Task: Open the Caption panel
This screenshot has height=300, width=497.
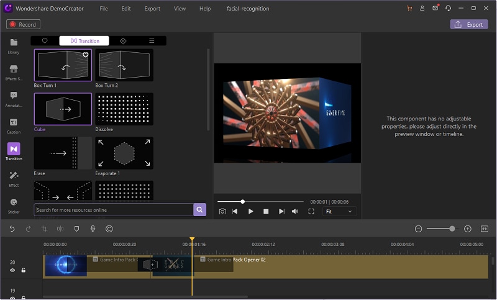Action: point(14,125)
